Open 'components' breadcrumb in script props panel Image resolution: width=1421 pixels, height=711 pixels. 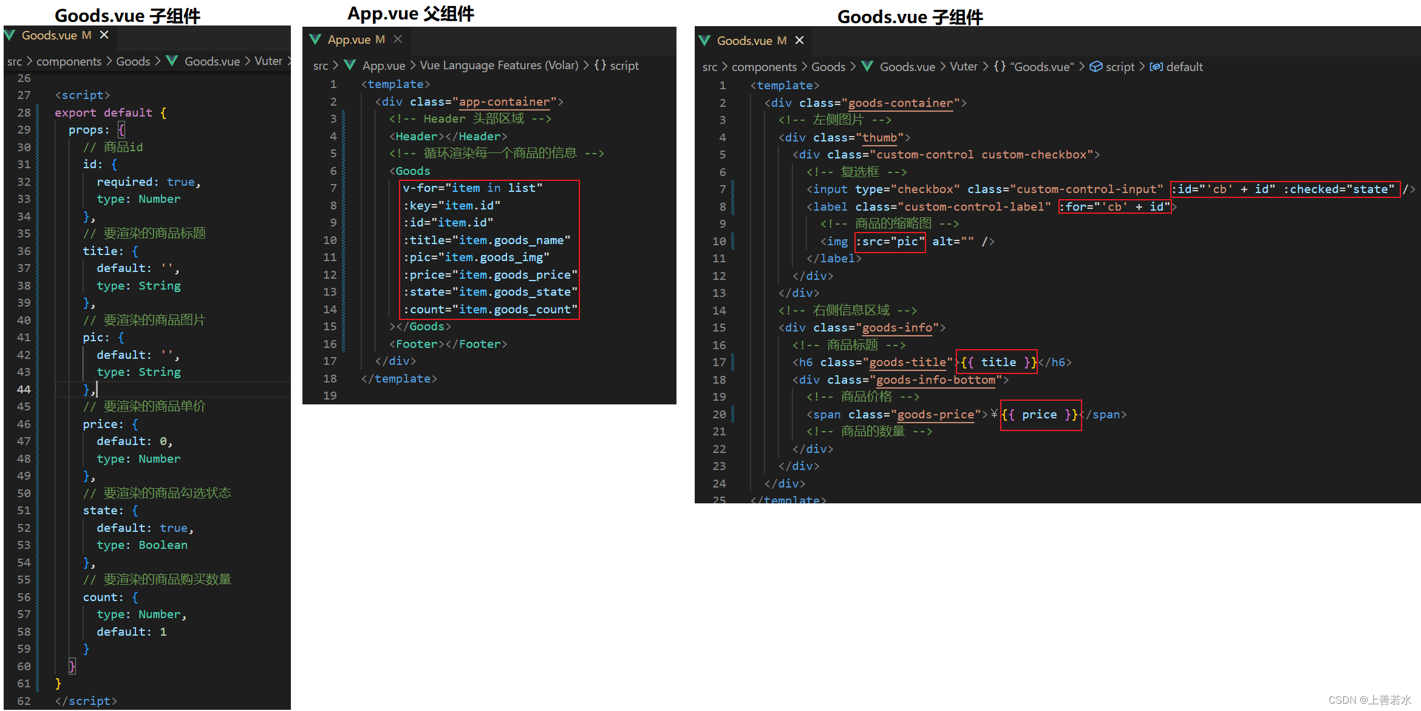[69, 61]
